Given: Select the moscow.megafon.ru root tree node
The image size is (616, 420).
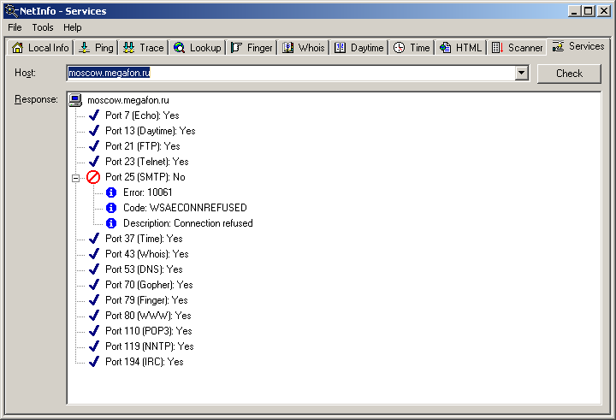Looking at the screenshot, I should [128, 100].
